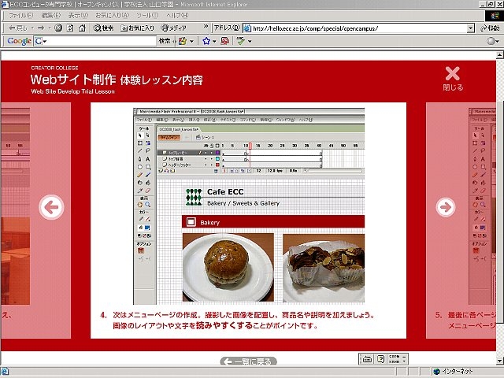Click the 一覧に戻る back-to-list button
The width and height of the screenshot is (504, 378).
click(x=248, y=361)
